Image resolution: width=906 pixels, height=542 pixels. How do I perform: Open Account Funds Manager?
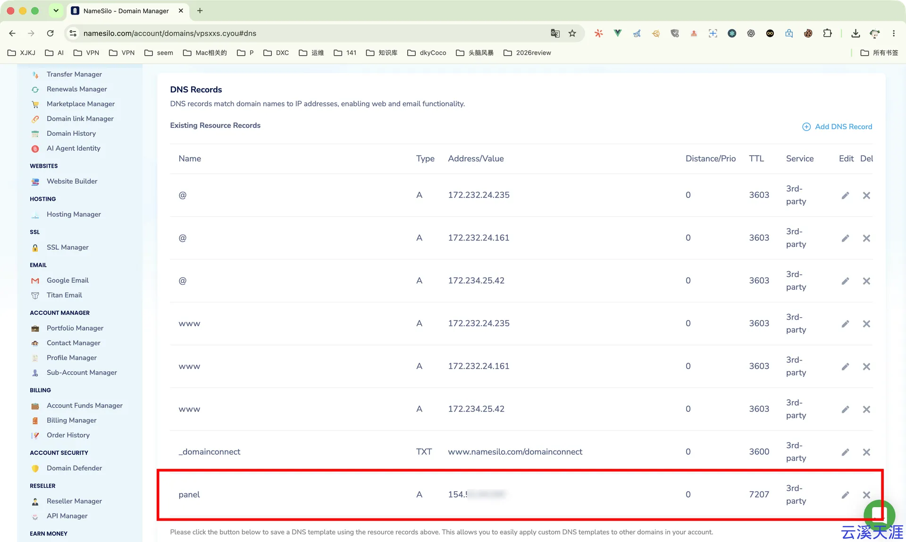coord(84,406)
